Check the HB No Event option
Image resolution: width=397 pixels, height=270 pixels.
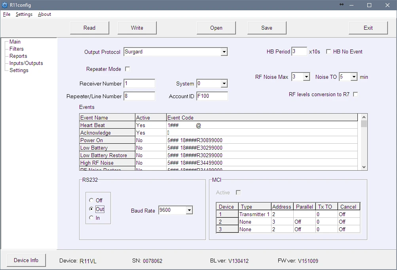tap(328, 51)
